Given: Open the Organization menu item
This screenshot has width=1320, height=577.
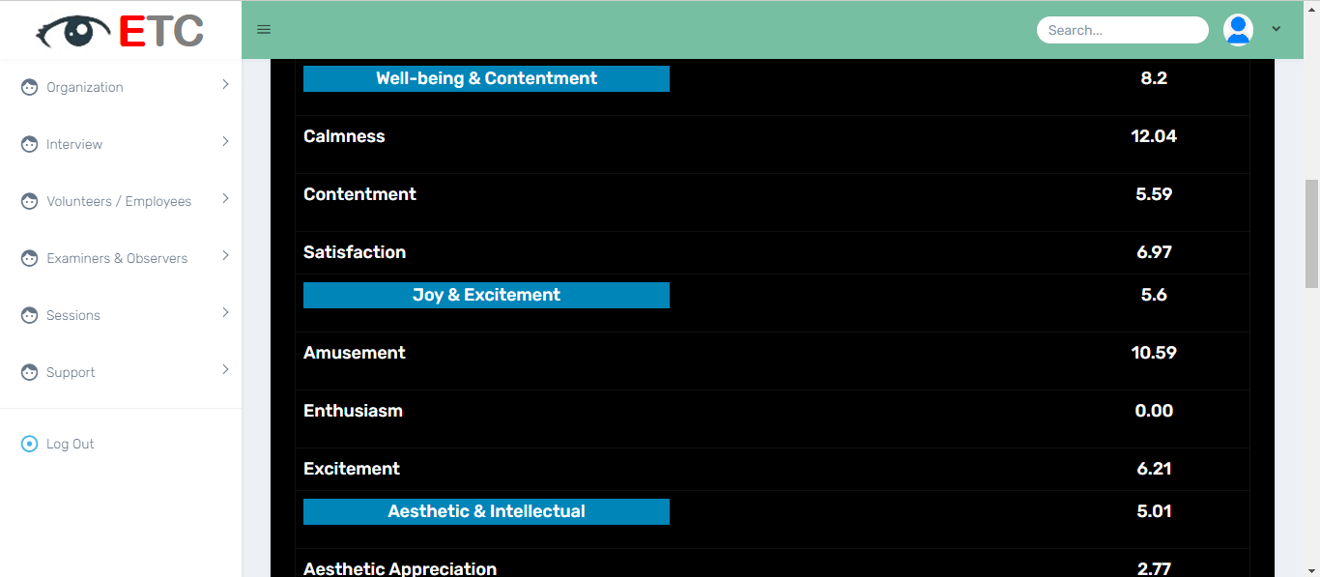Looking at the screenshot, I should point(121,87).
